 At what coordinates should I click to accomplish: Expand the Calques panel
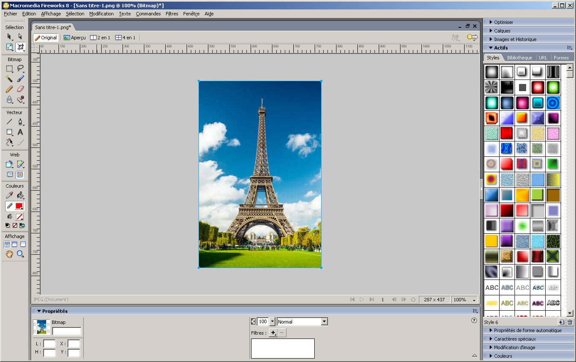pyautogui.click(x=502, y=31)
